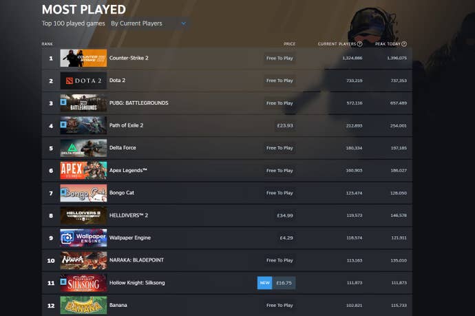This screenshot has height=316, width=475.
Task: Click rank number 10 for NARAKA
Action: click(x=51, y=260)
